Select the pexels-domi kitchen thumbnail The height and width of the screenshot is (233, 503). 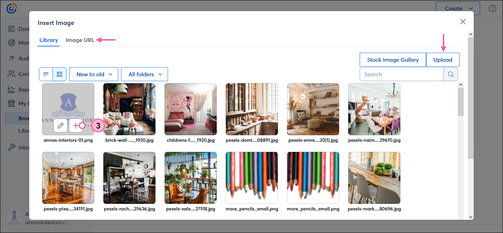[252, 109]
